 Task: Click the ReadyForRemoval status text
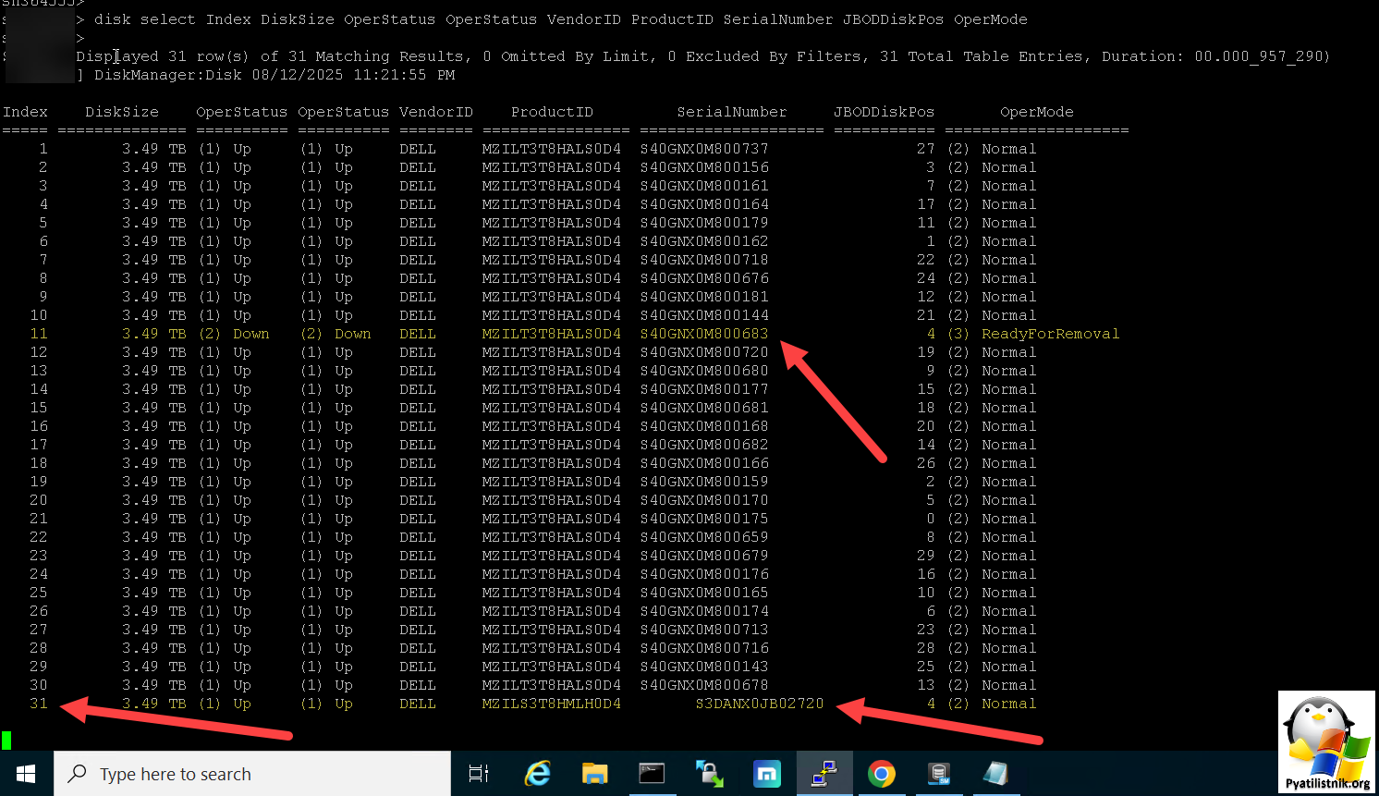[x=1051, y=334]
